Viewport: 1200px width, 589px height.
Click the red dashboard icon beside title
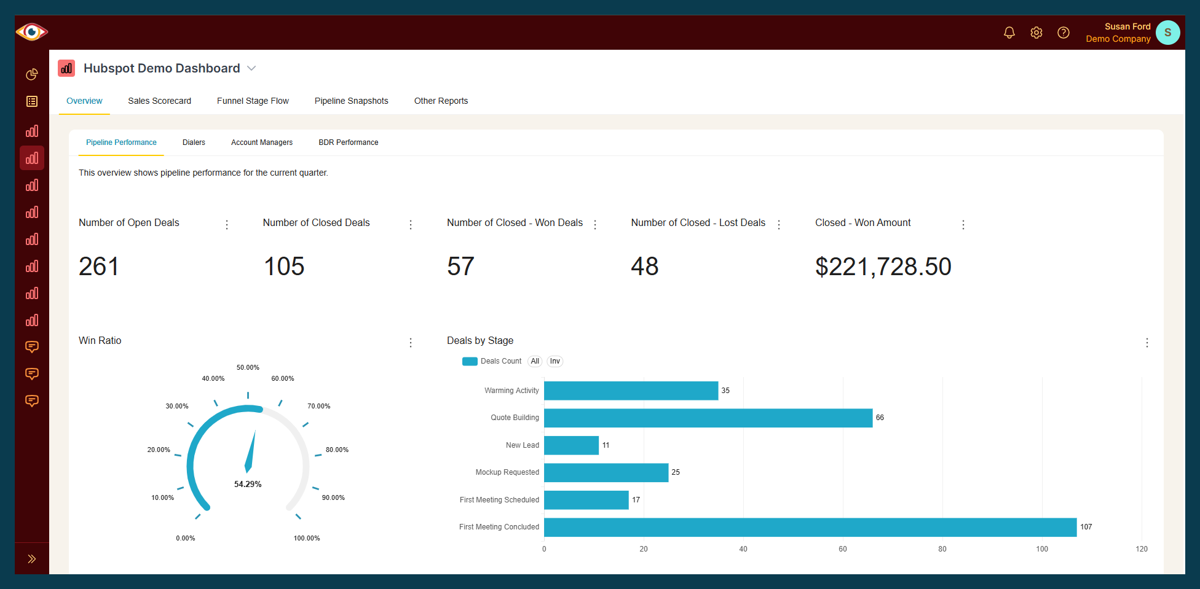coord(66,68)
